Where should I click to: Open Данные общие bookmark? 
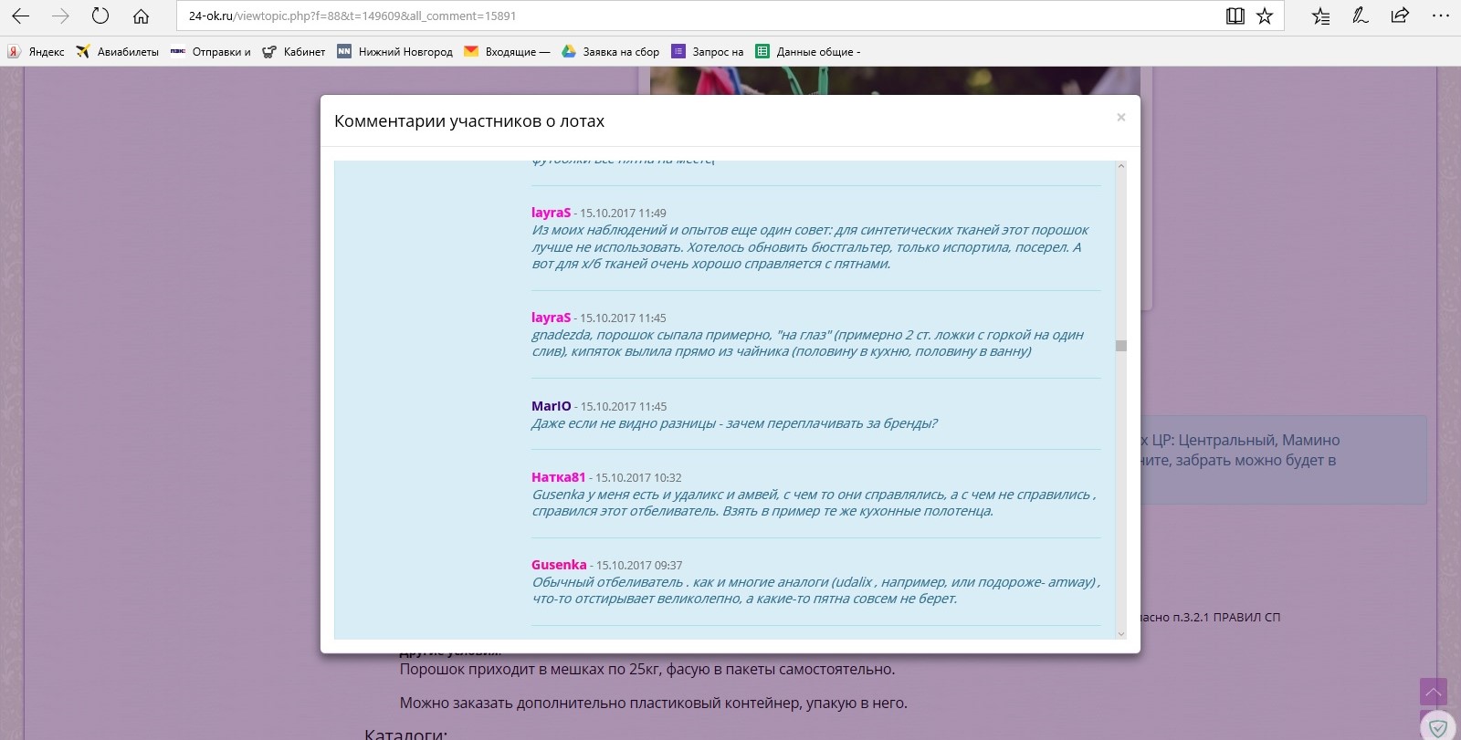[808, 52]
